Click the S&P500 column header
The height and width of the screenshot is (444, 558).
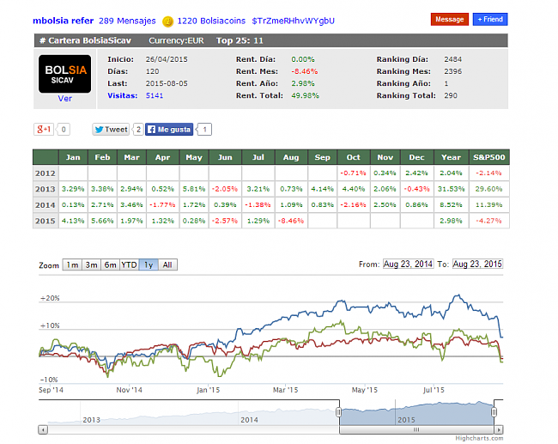click(489, 157)
